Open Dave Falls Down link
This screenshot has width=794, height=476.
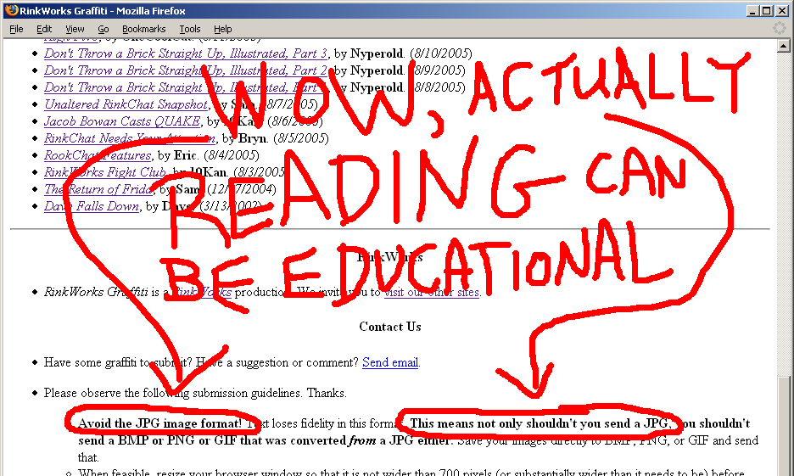pos(92,206)
